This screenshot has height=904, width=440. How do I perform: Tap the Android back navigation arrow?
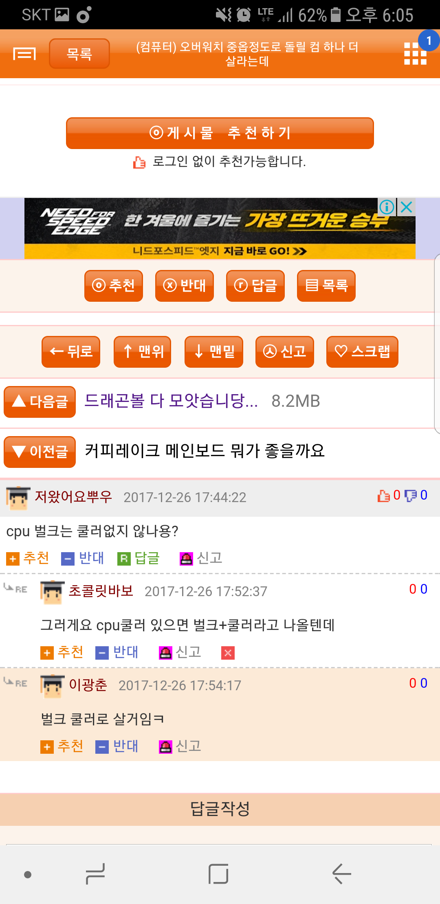pos(341,874)
